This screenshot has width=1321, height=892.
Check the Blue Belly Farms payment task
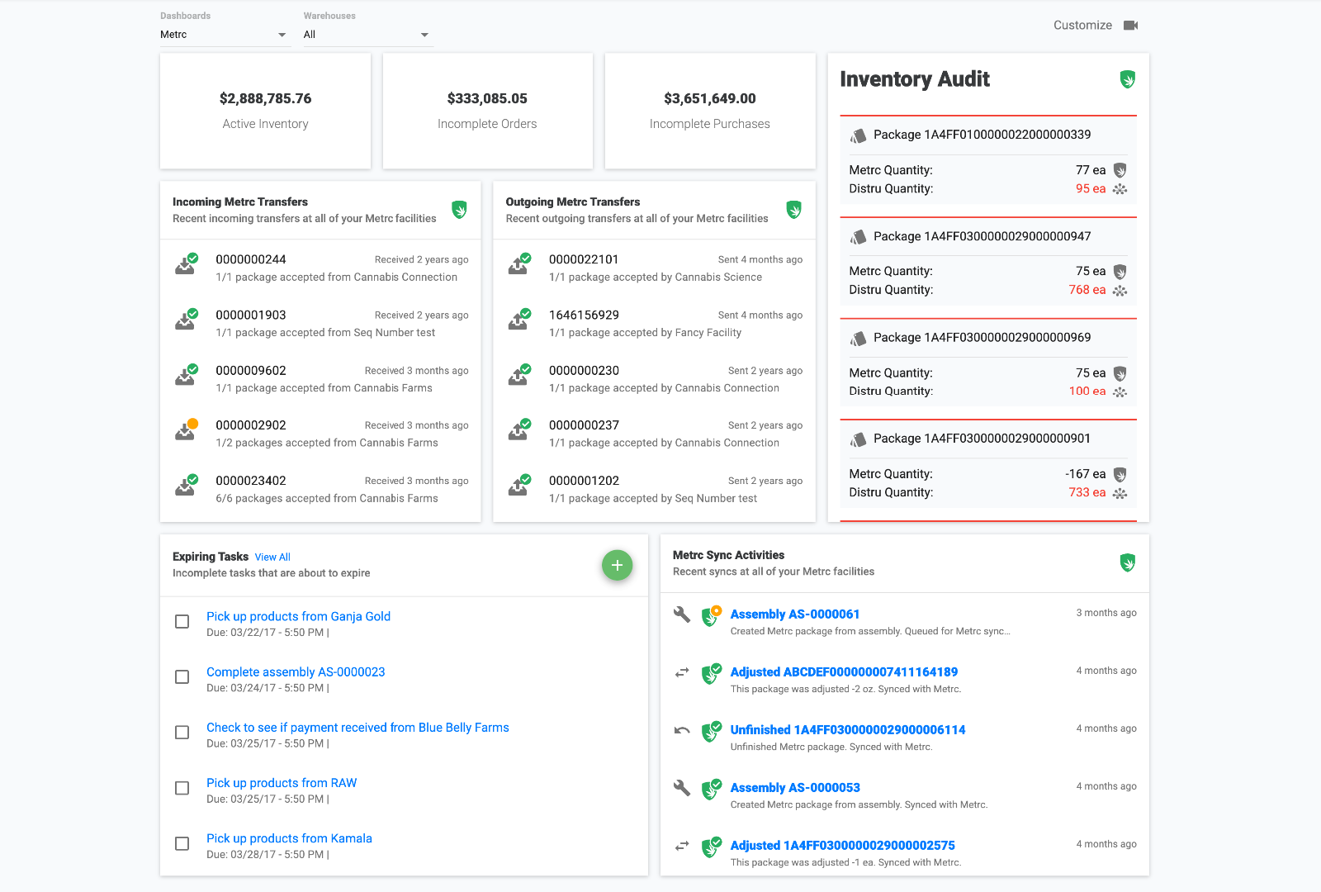pyautogui.click(x=182, y=733)
